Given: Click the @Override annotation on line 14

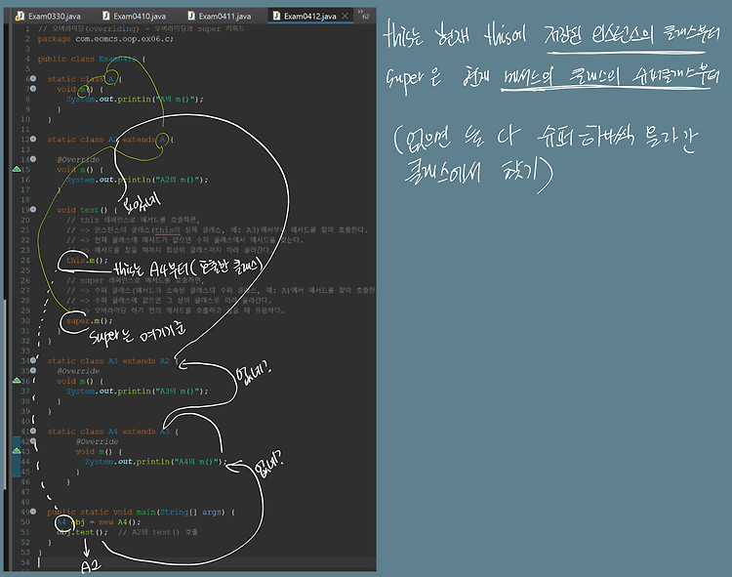Looking at the screenshot, I should tap(78, 159).
